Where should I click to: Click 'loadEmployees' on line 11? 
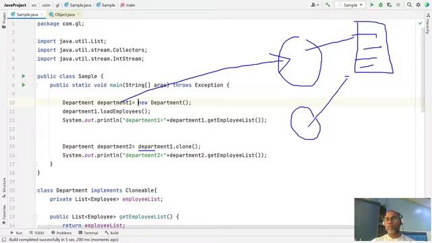point(121,111)
